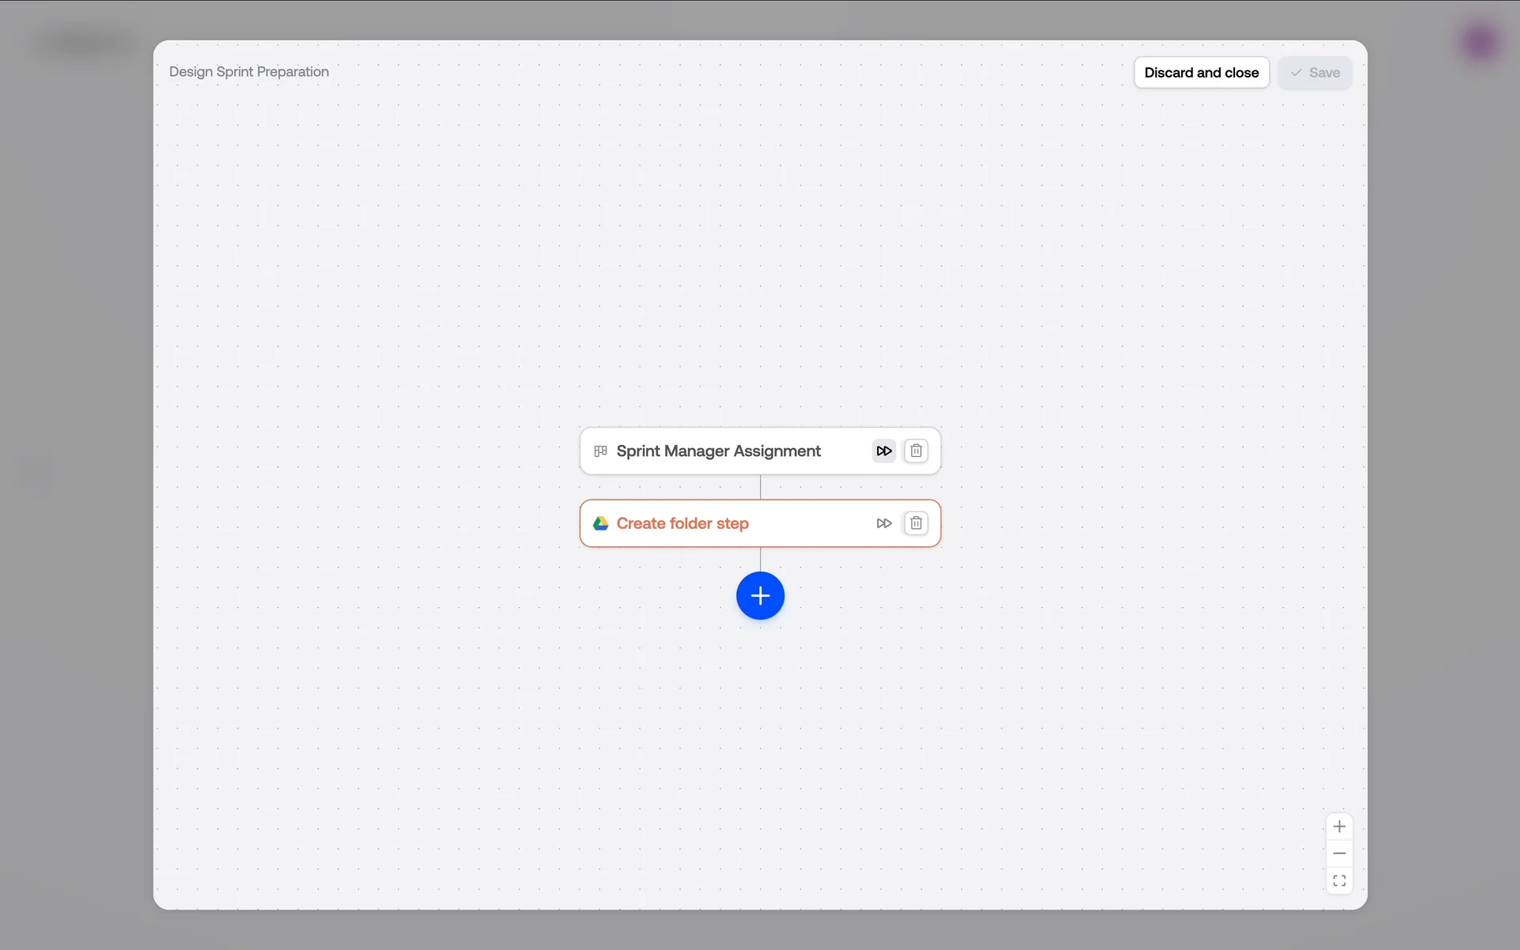Toggle skip on Sprint Manager Assignment step
Viewport: 1520px width, 950px height.
(883, 451)
